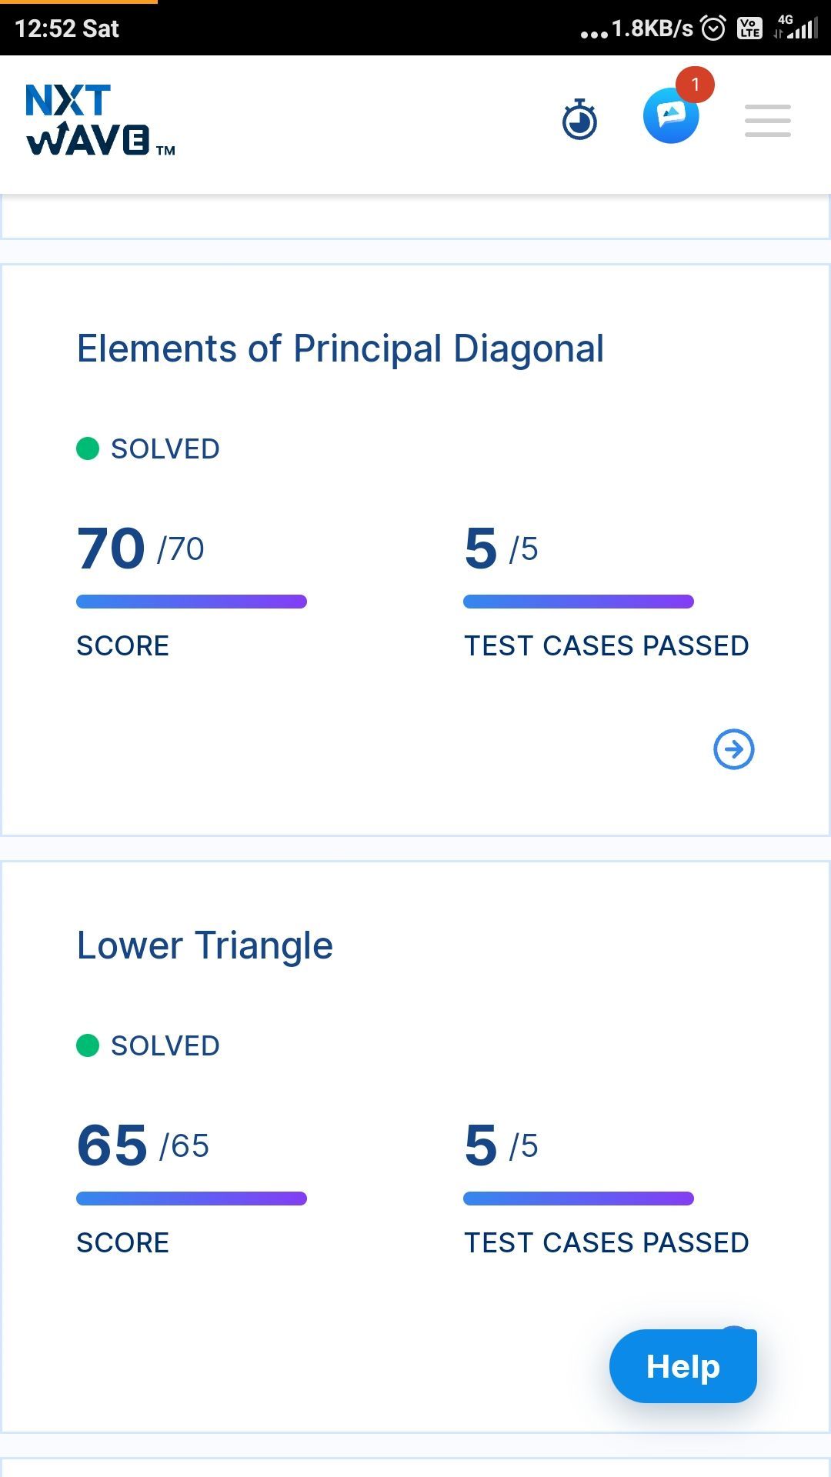Select the 70 score value
The image size is (831, 1477).
tap(111, 548)
